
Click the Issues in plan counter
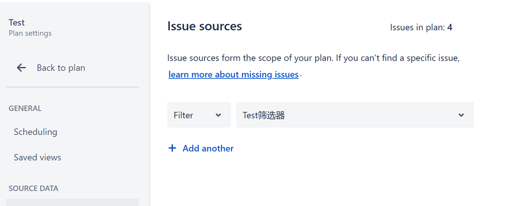tap(421, 27)
